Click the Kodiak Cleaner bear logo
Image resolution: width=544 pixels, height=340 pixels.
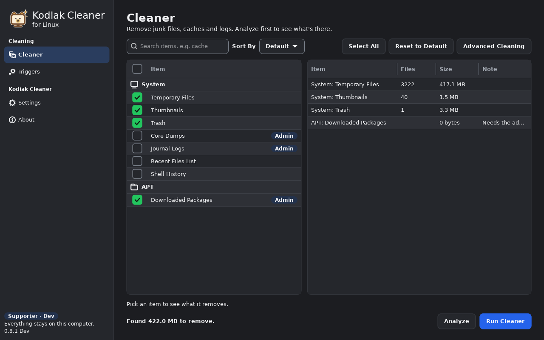point(19,18)
